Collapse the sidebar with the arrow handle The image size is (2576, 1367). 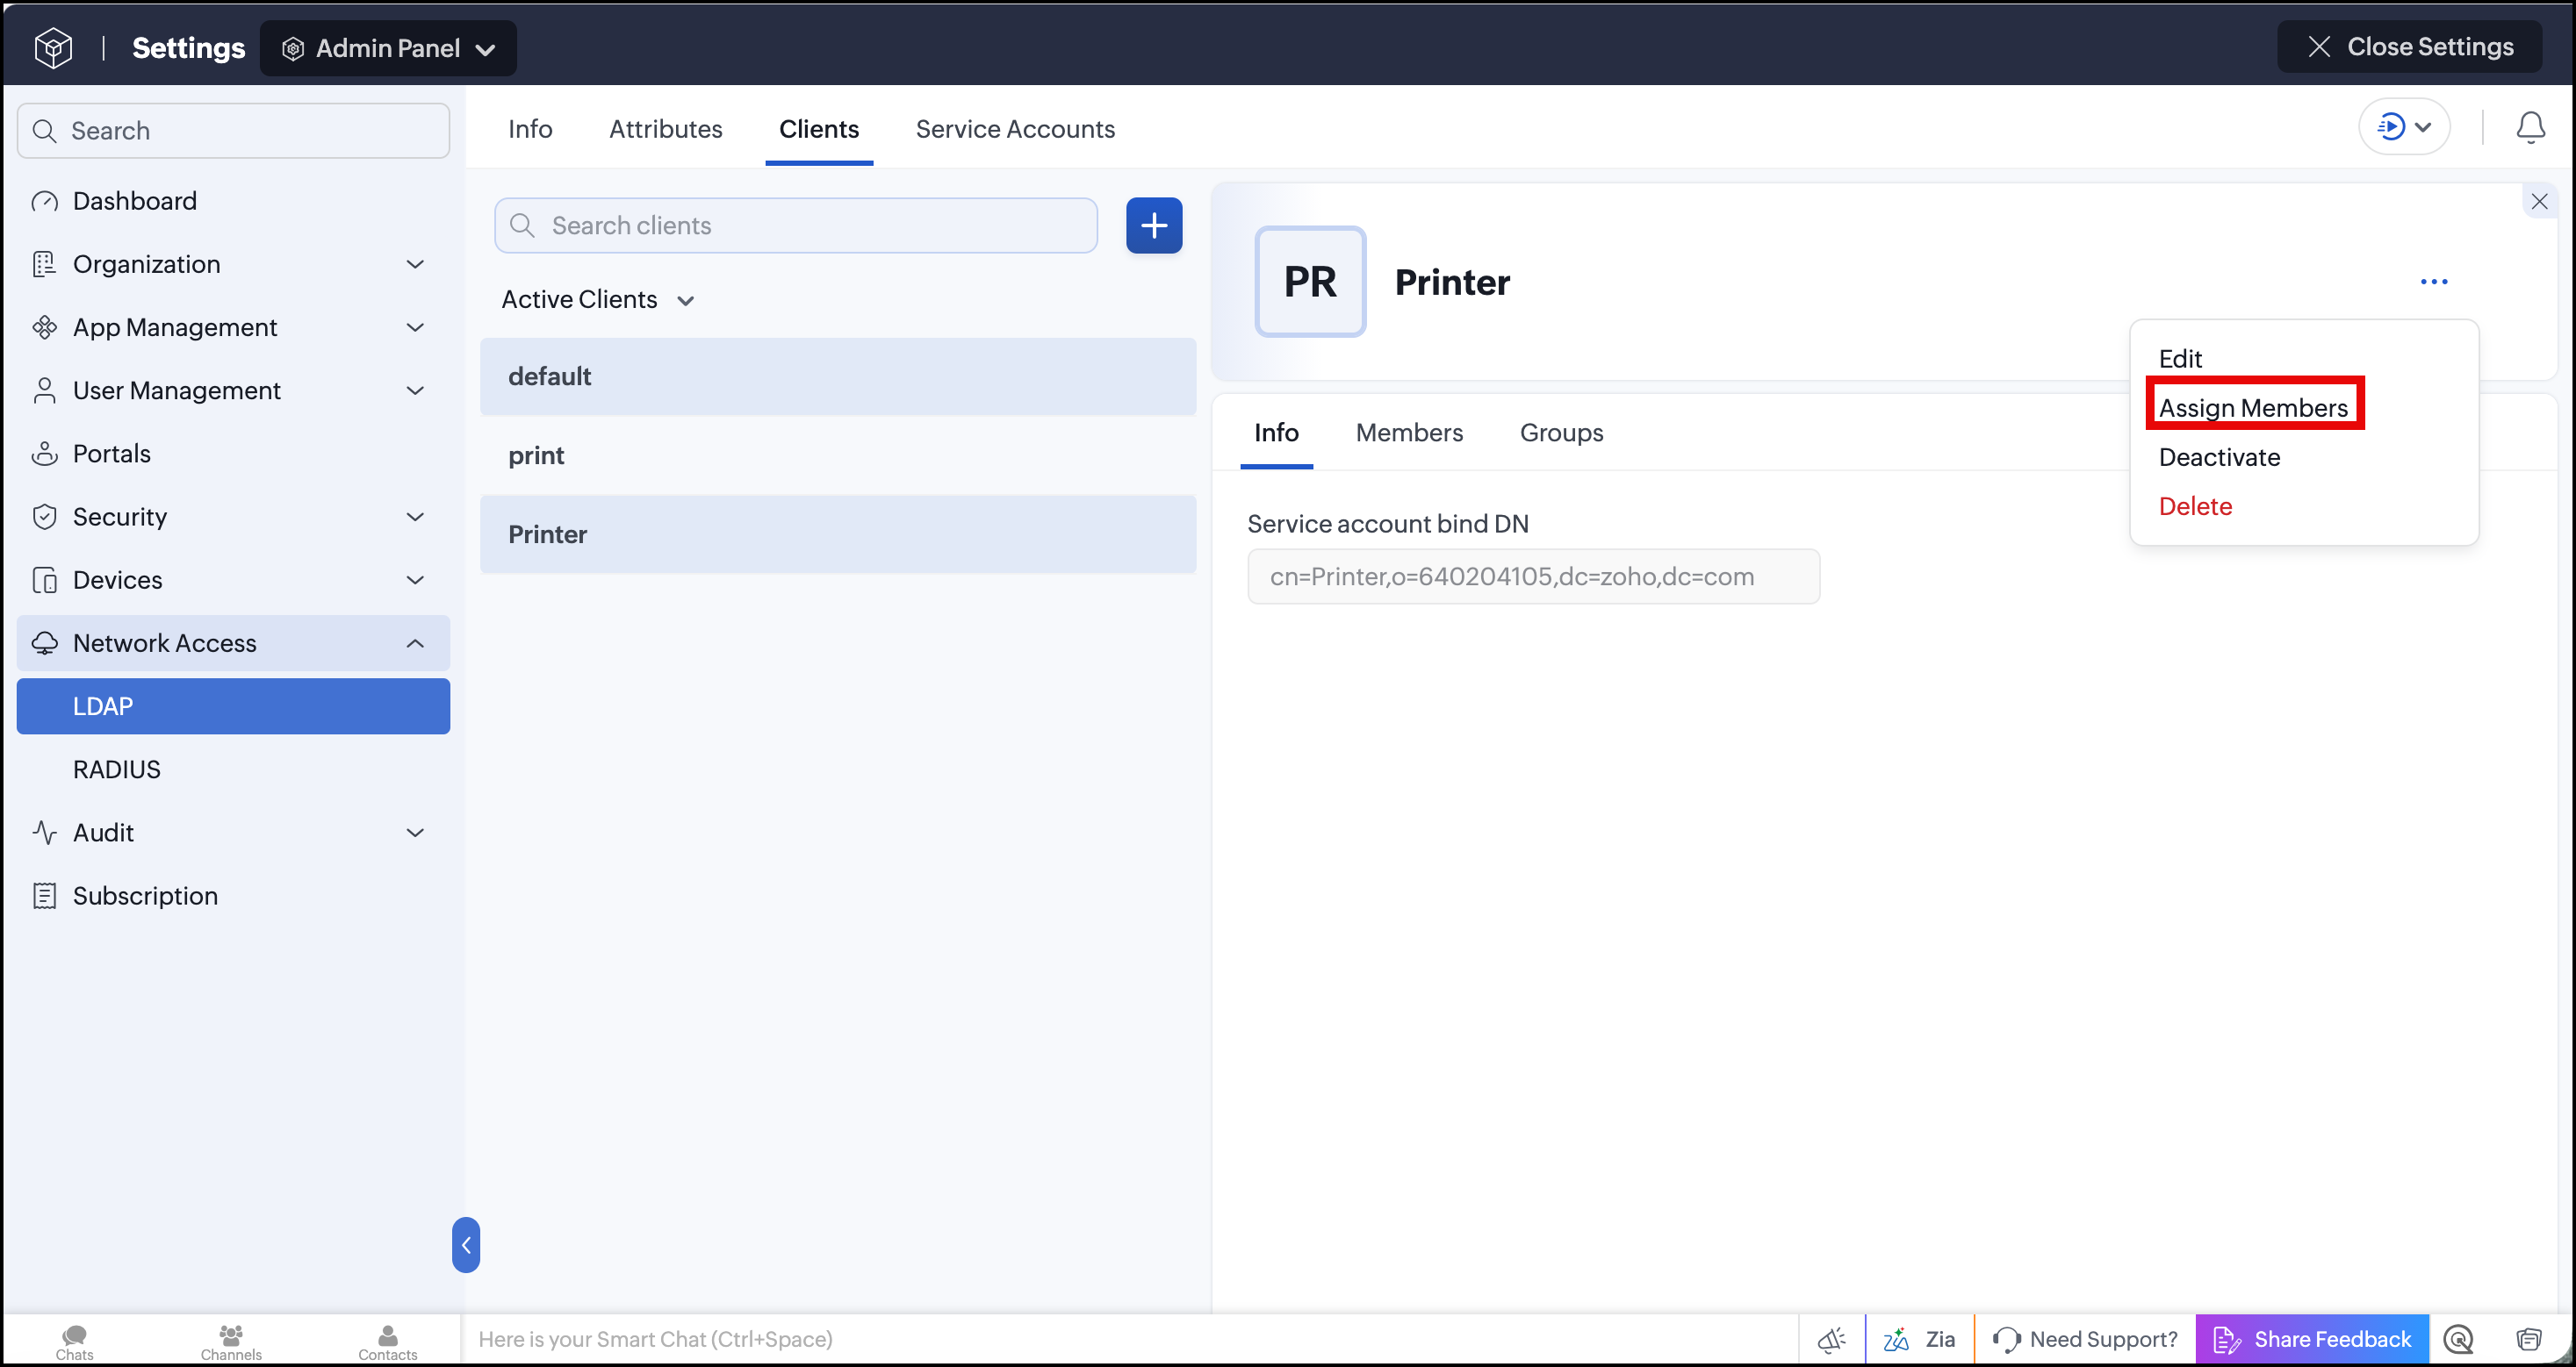click(466, 1245)
